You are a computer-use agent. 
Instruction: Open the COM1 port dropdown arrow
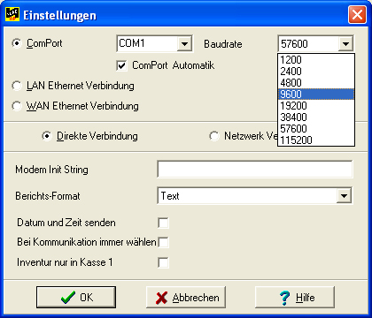pyautogui.click(x=184, y=44)
